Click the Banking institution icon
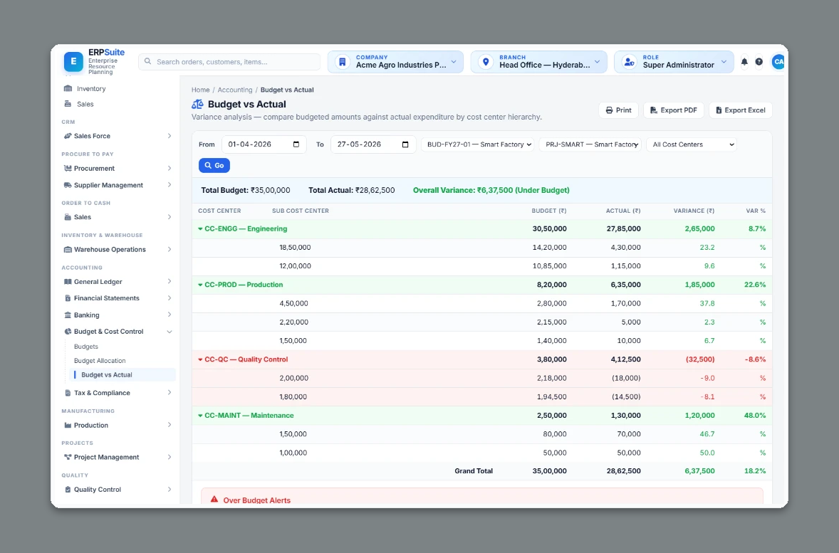The width and height of the screenshot is (839, 553). (x=68, y=315)
